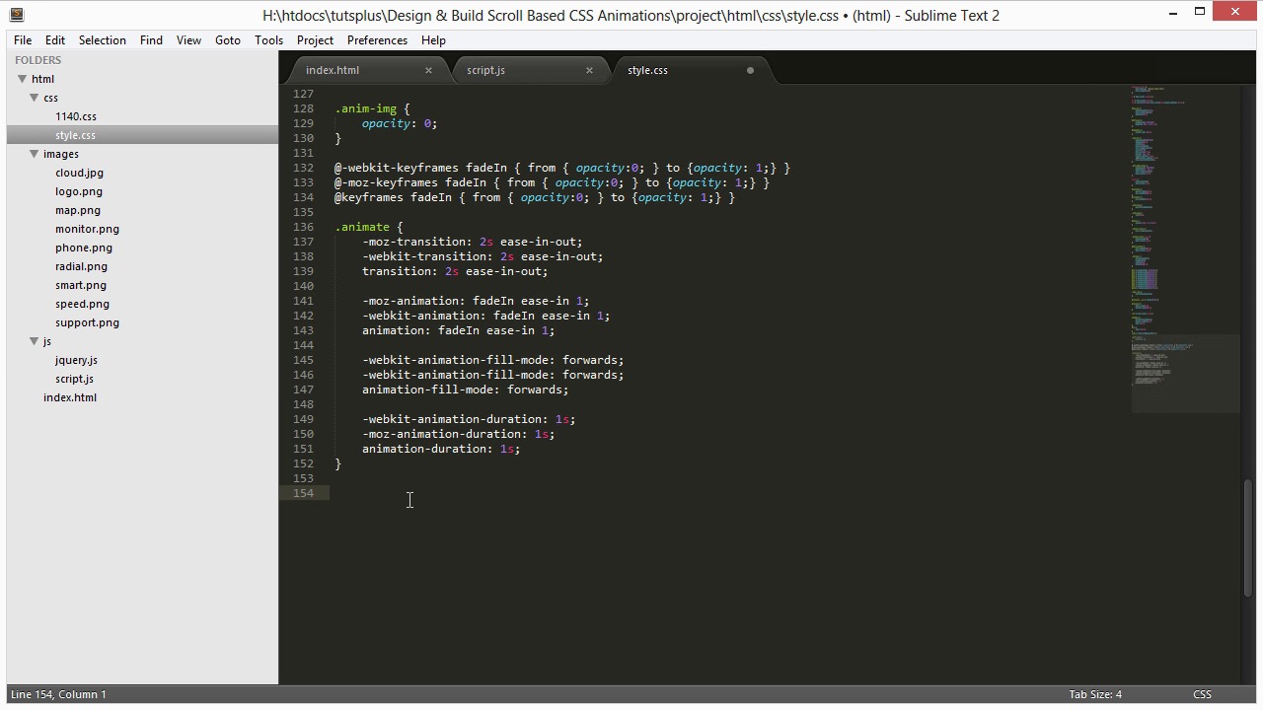The width and height of the screenshot is (1263, 710).
Task: Open 1140.css from the sidebar
Action: click(x=75, y=116)
